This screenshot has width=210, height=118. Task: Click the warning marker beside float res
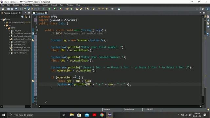(33, 81)
